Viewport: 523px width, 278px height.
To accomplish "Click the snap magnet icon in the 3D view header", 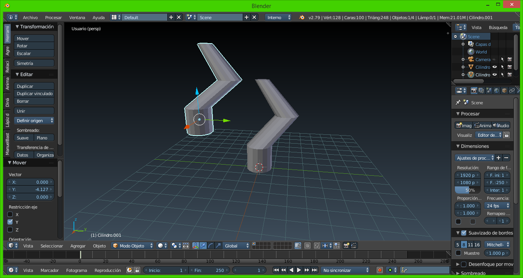I will [317, 246].
